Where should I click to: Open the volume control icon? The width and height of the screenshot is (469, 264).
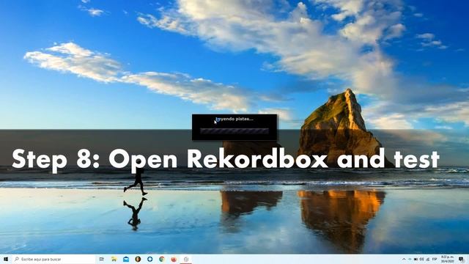[421, 259]
